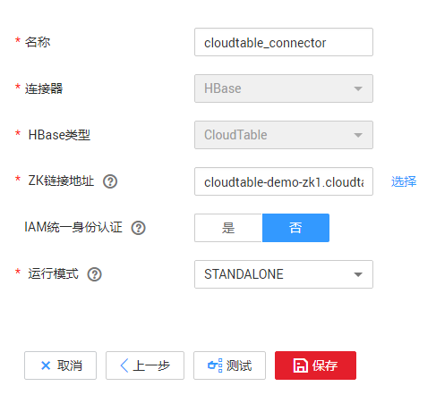This screenshot has height=403, width=436.
Task: Go back with the 上一步 button
Action: click(x=145, y=365)
